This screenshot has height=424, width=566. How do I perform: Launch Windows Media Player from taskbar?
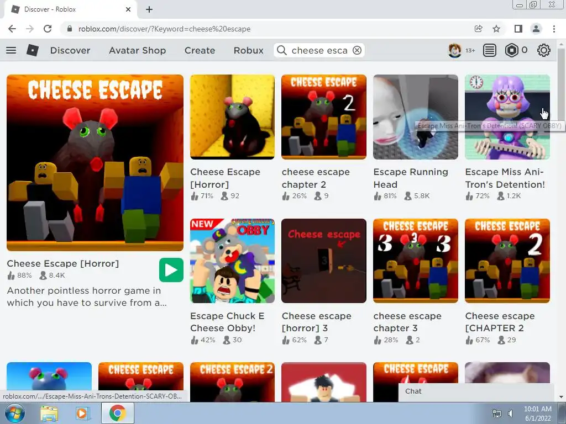click(82, 413)
